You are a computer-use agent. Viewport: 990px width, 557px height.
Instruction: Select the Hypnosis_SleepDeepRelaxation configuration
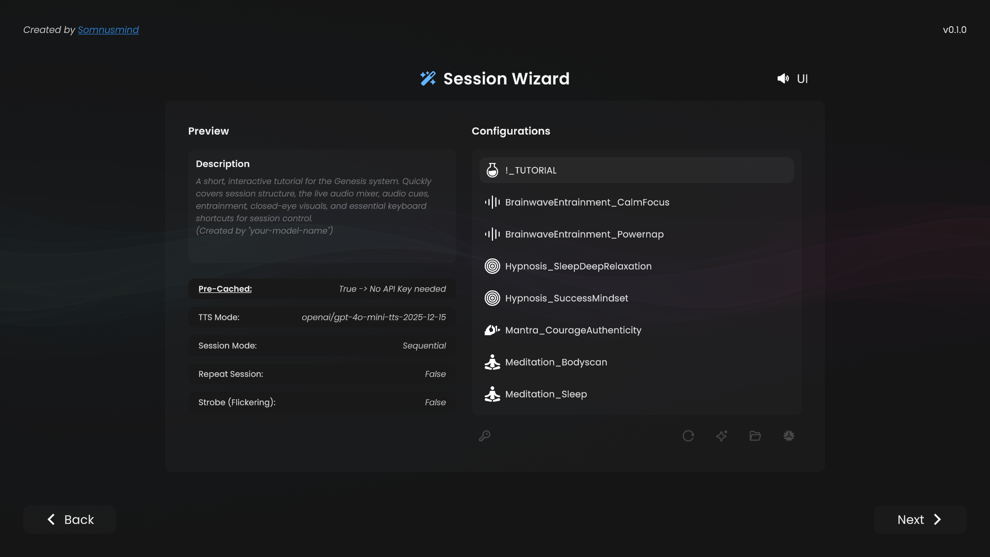(x=637, y=266)
